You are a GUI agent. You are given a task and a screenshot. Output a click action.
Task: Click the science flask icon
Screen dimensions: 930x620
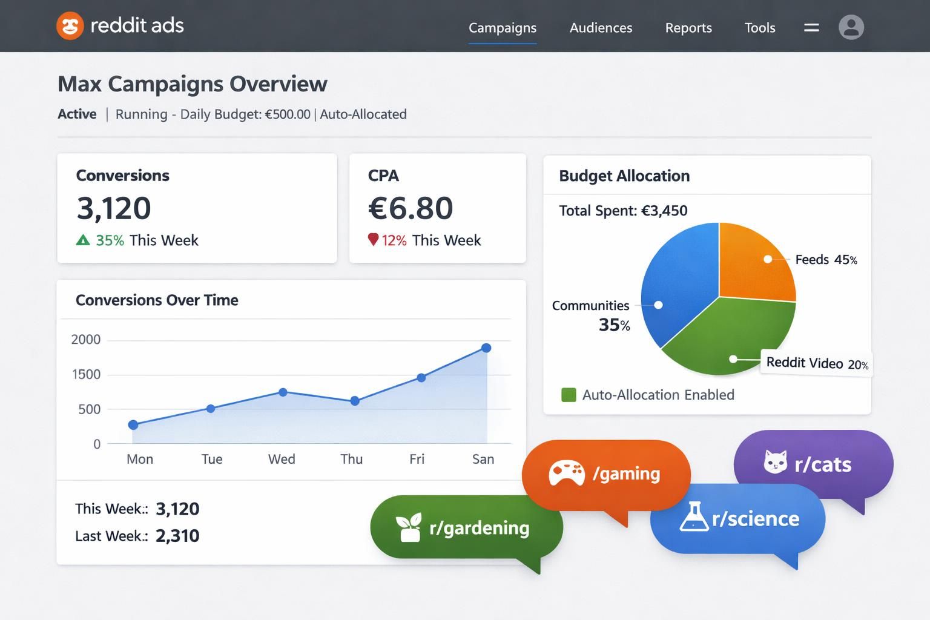pyautogui.click(x=694, y=517)
